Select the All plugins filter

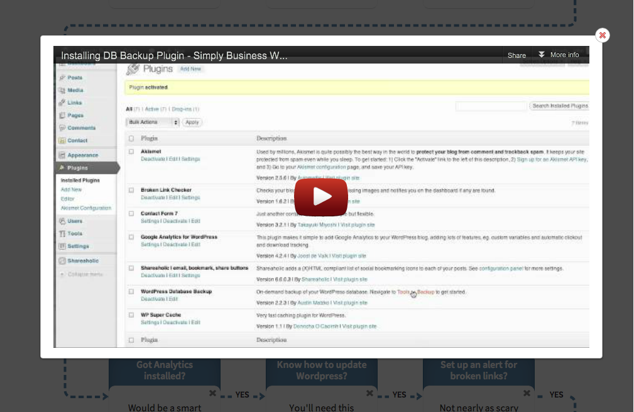click(x=129, y=109)
